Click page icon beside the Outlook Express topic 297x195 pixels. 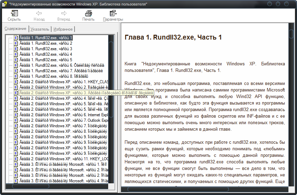pos(16,120)
